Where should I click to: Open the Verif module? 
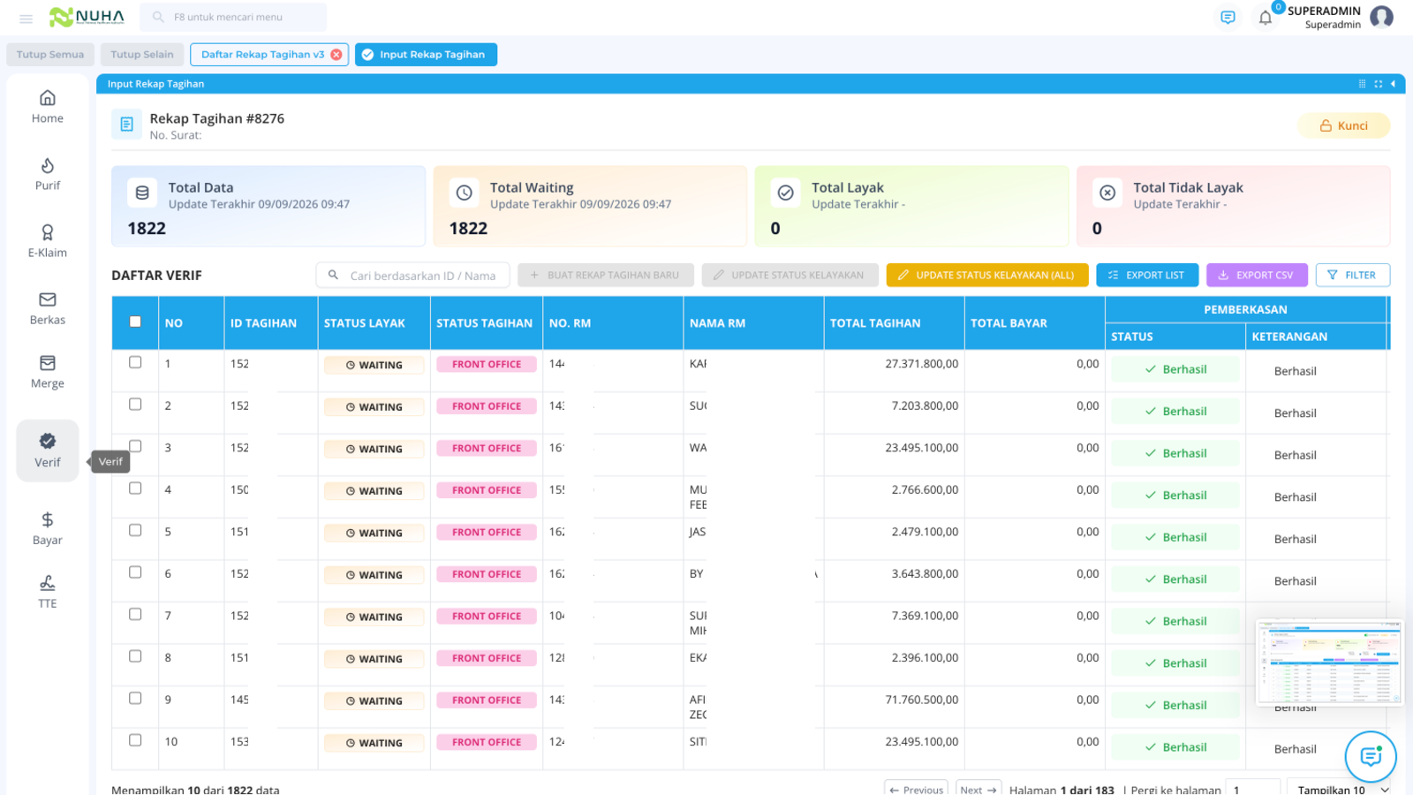click(x=48, y=450)
